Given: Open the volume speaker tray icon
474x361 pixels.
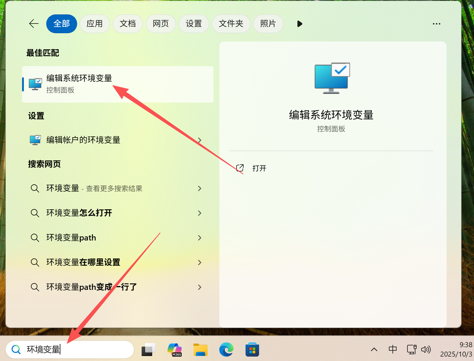Looking at the screenshot, I should tap(426, 349).
